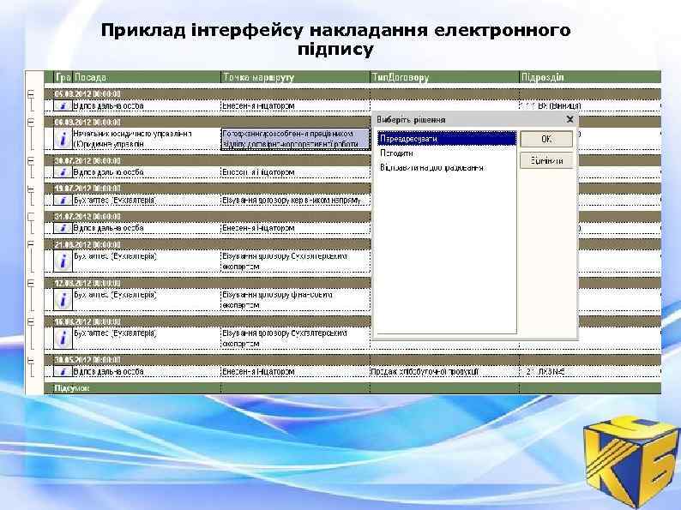The height and width of the screenshot is (510, 681).
Task: Select the 06.09.2012 00:00:00 group header
Action: (208, 122)
